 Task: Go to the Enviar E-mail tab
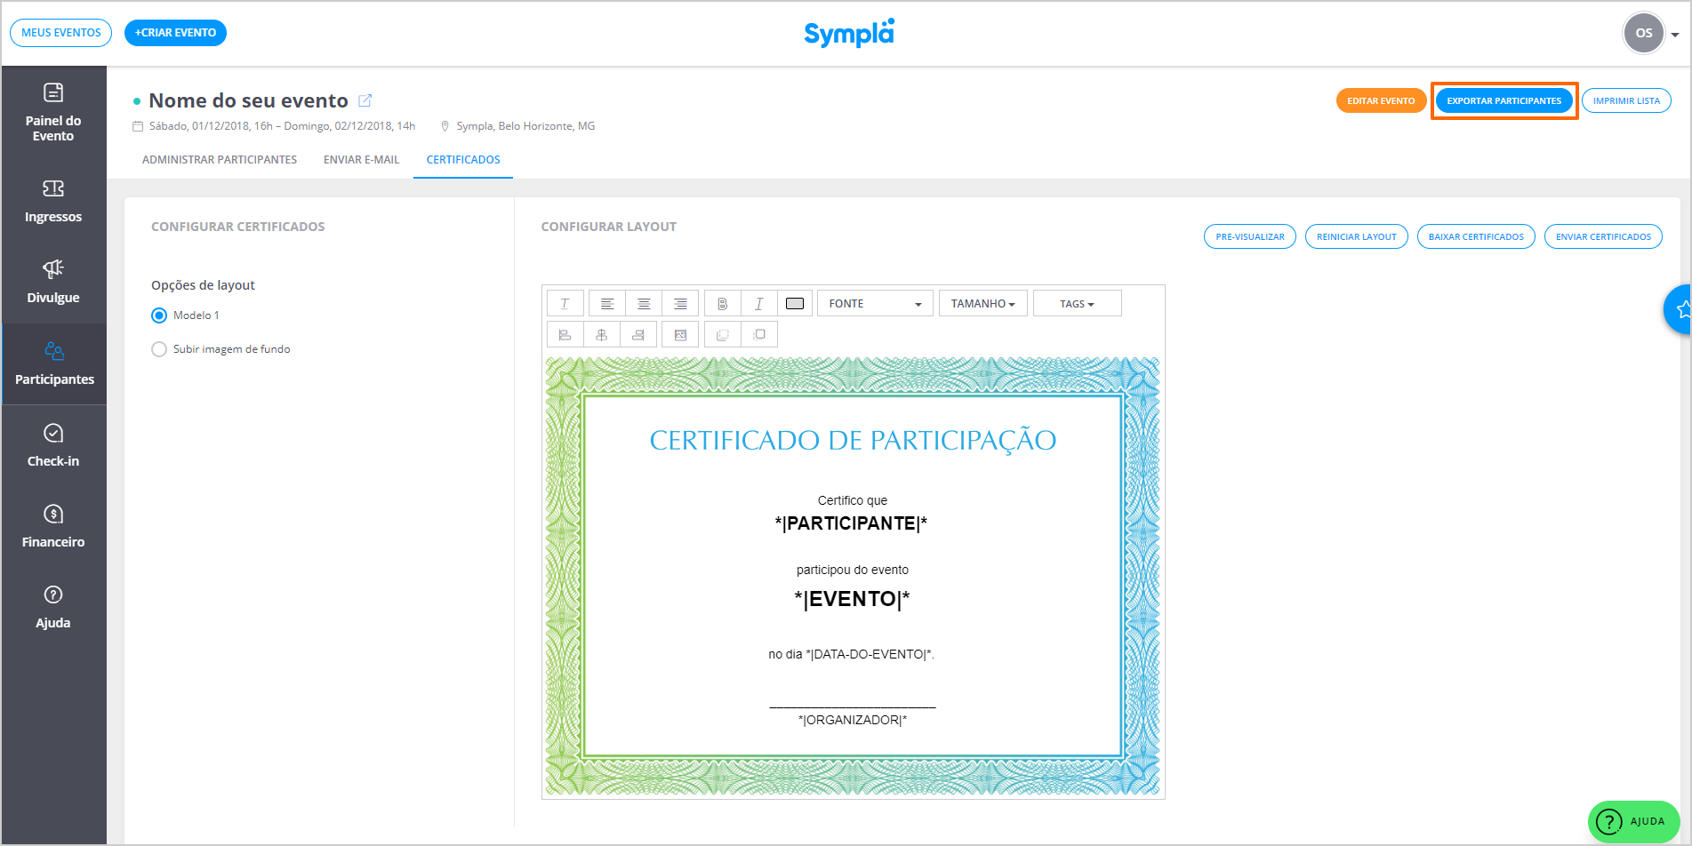361,160
